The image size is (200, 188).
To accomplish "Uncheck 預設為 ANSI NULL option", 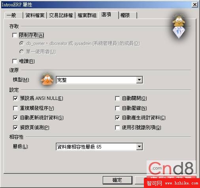I will pos(15,98).
